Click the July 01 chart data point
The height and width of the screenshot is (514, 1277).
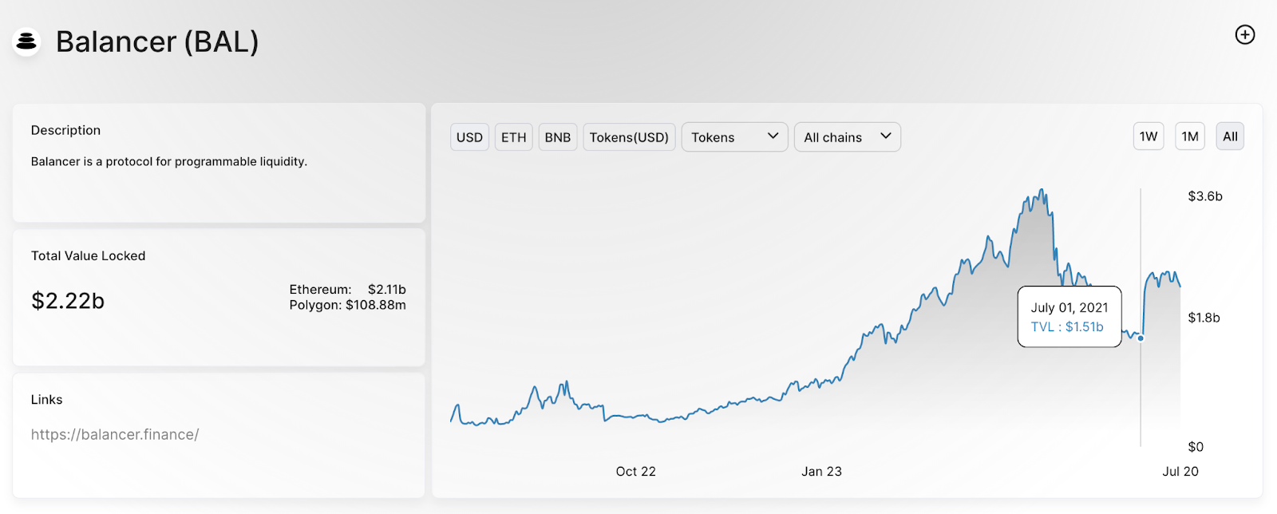point(1141,338)
